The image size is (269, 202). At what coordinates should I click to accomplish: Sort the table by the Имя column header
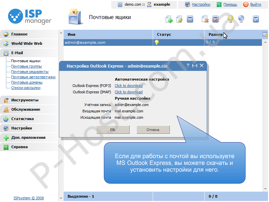coord(71,34)
